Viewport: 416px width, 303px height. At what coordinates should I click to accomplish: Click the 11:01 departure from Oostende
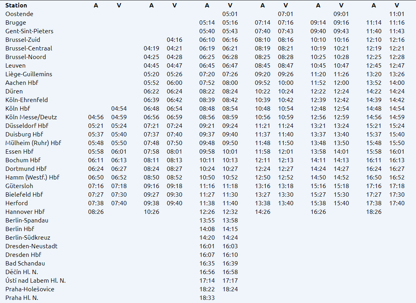pyautogui.click(x=397, y=14)
